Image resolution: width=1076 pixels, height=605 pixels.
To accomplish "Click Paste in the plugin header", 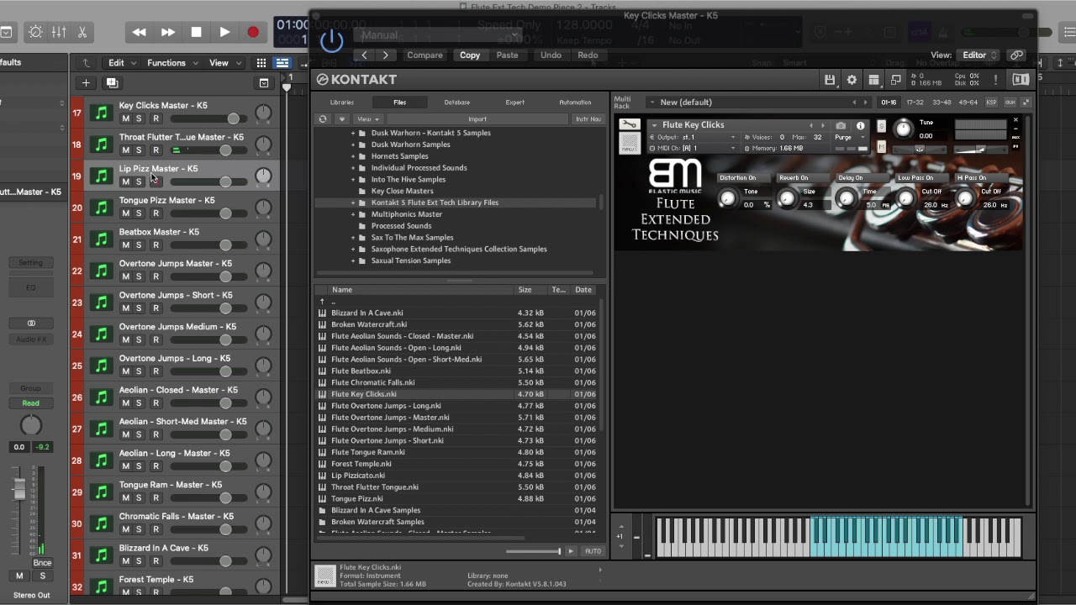I will point(508,55).
